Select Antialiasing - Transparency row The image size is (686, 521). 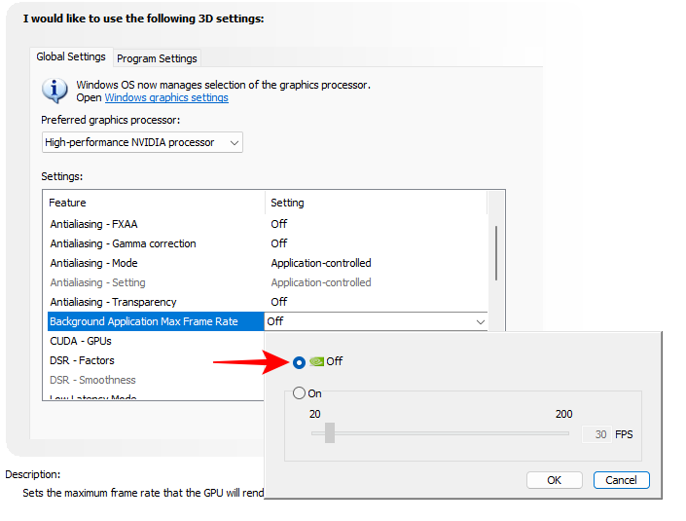(113, 302)
